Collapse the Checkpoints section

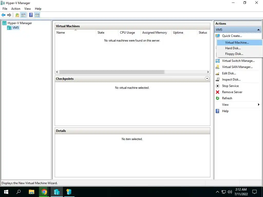(207, 78)
